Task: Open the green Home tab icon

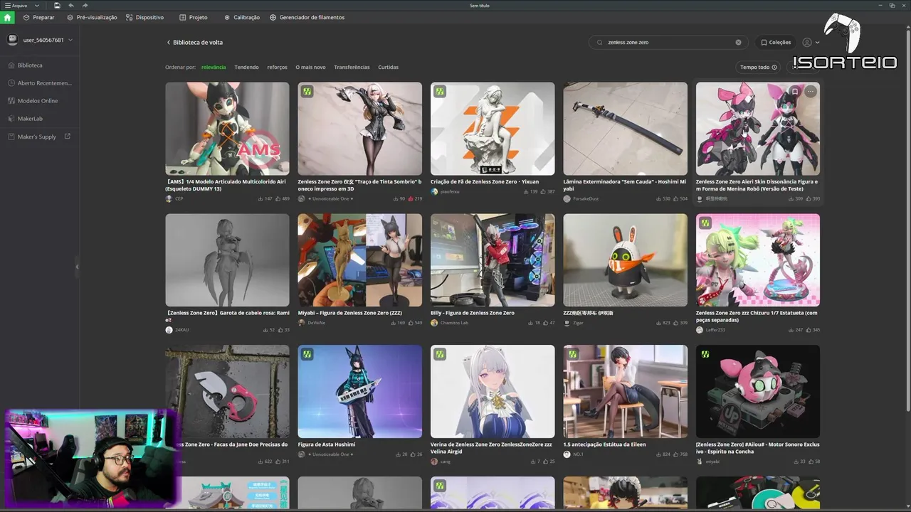Action: 8,17
